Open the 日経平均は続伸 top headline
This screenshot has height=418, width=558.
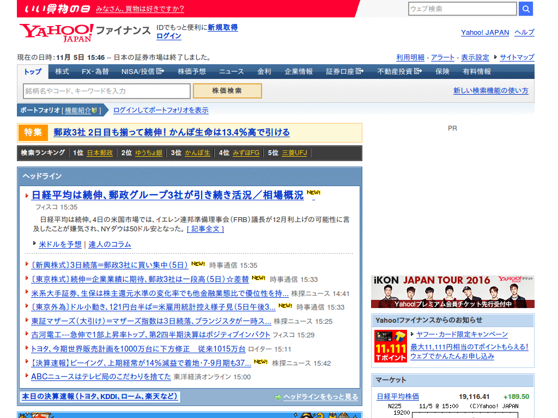(168, 195)
